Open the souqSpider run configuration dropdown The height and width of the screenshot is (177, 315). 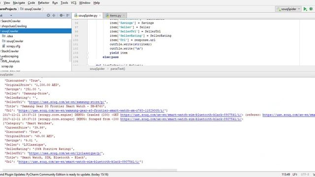(288, 9)
